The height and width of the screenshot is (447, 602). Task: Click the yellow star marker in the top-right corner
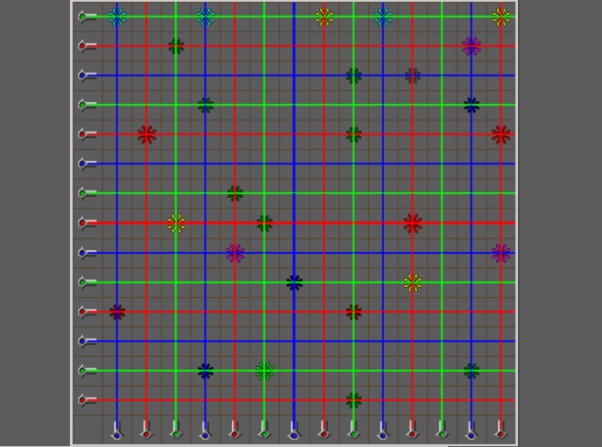point(501,17)
